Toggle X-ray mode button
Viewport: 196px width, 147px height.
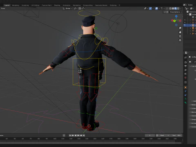click(167, 9)
